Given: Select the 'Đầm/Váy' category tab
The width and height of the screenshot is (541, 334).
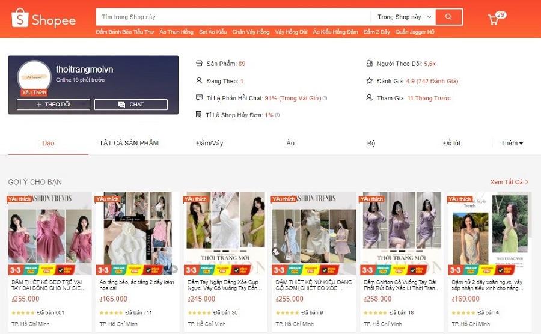Looking at the screenshot, I should pyautogui.click(x=209, y=143).
